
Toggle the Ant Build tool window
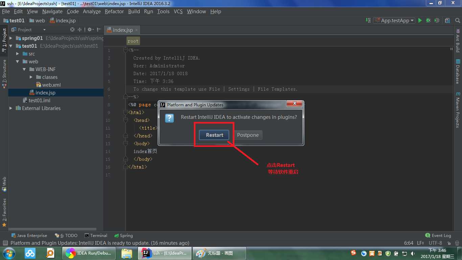click(x=458, y=40)
